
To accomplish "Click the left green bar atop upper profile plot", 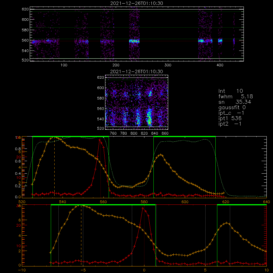I will (71, 136).
